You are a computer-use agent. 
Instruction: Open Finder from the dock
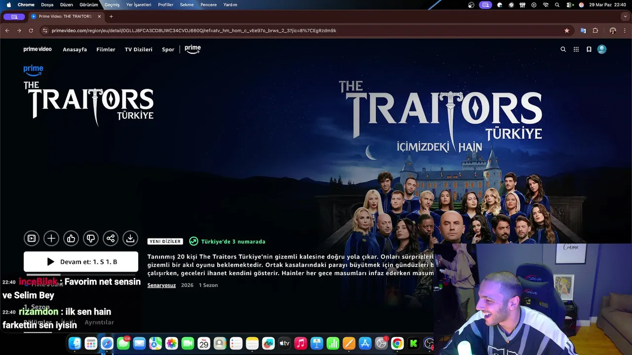pos(75,343)
